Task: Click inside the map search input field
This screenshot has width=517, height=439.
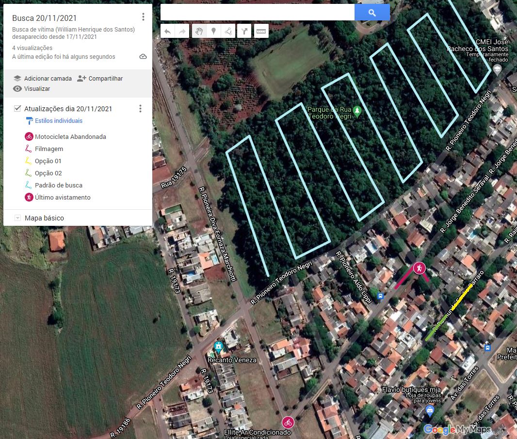Action: tap(257, 13)
